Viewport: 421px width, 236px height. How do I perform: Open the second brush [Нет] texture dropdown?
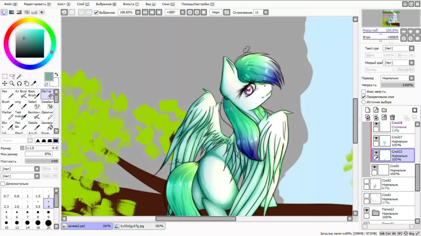[37, 176]
